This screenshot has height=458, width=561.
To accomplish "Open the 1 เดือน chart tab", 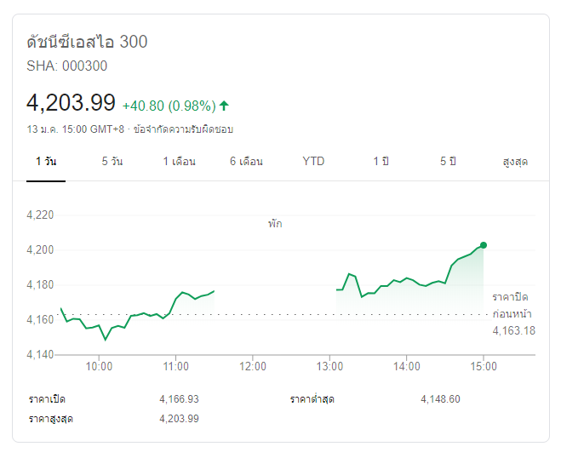I will [x=179, y=161].
